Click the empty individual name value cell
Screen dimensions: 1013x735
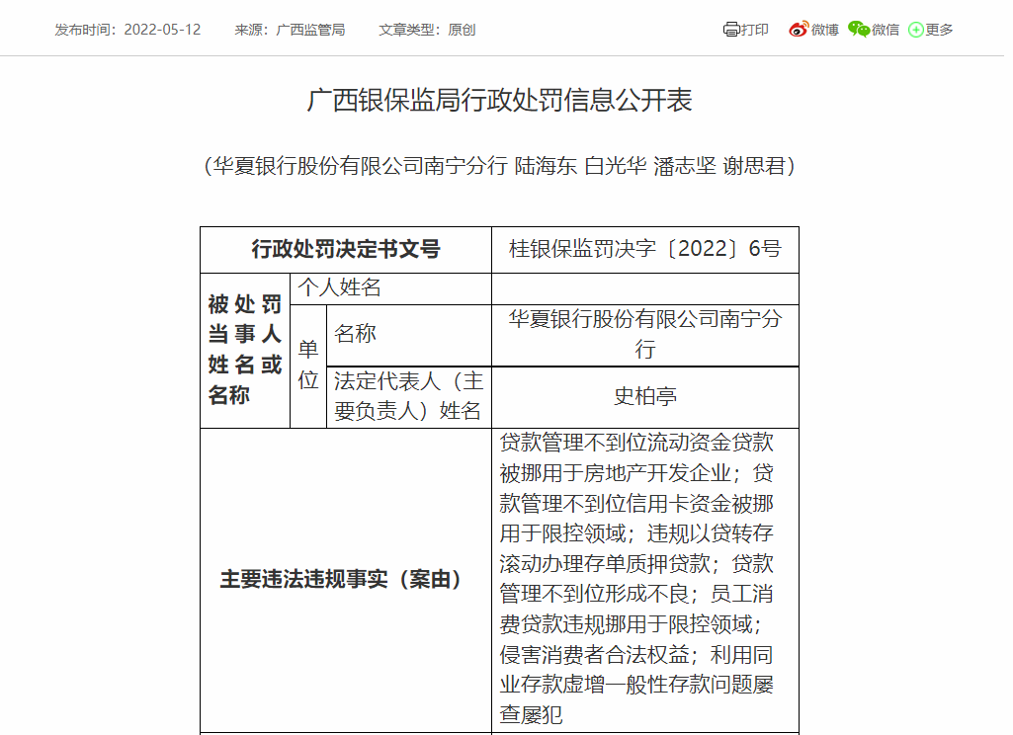[x=645, y=288]
